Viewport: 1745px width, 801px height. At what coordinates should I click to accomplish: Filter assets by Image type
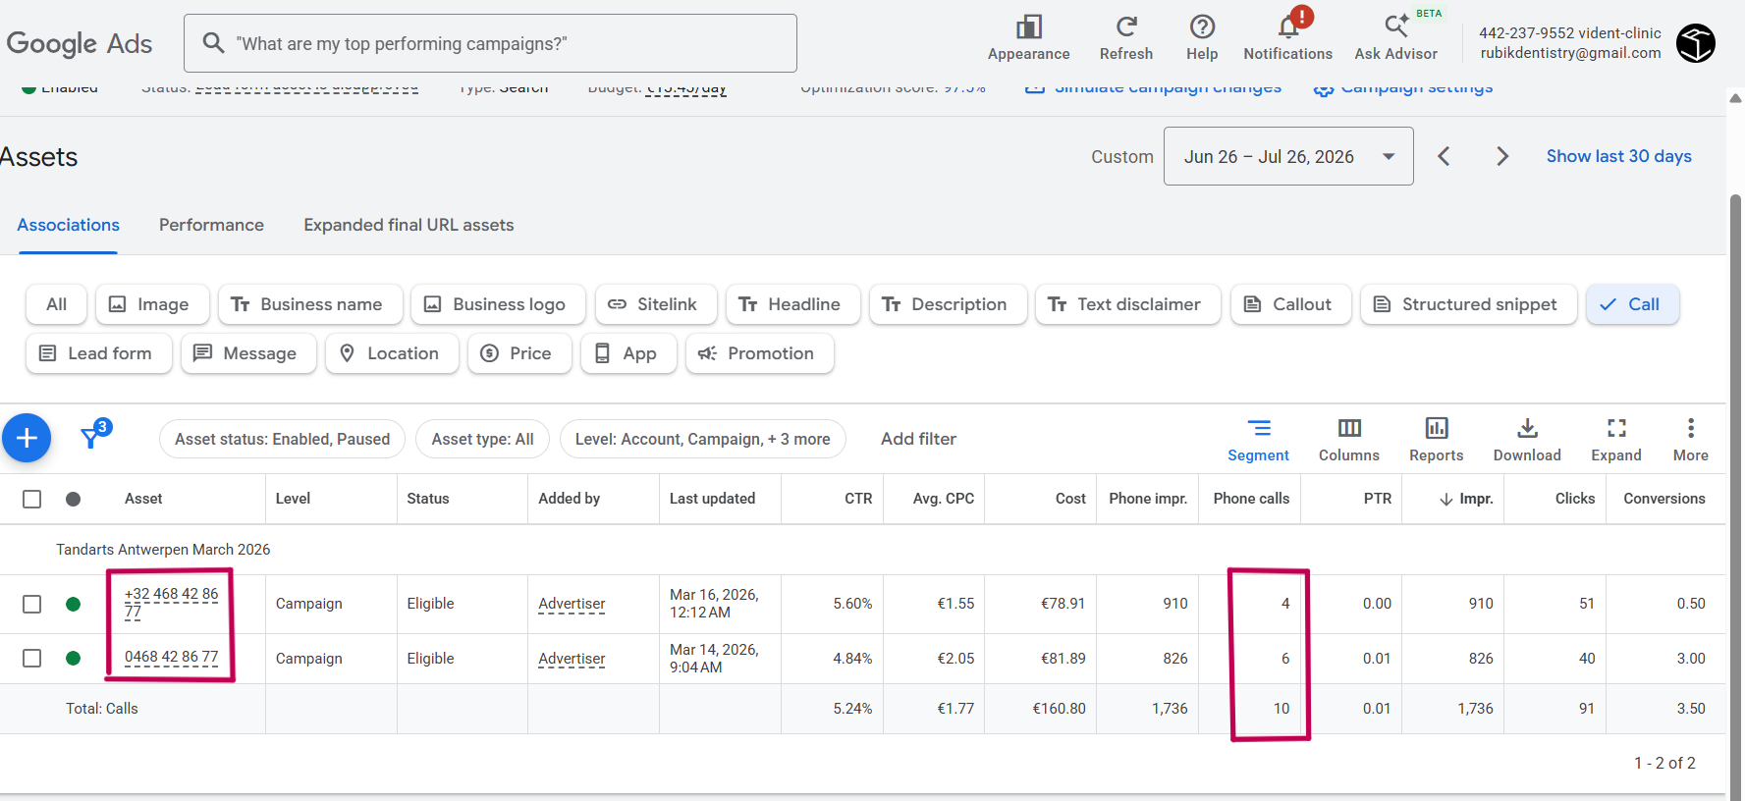(152, 304)
